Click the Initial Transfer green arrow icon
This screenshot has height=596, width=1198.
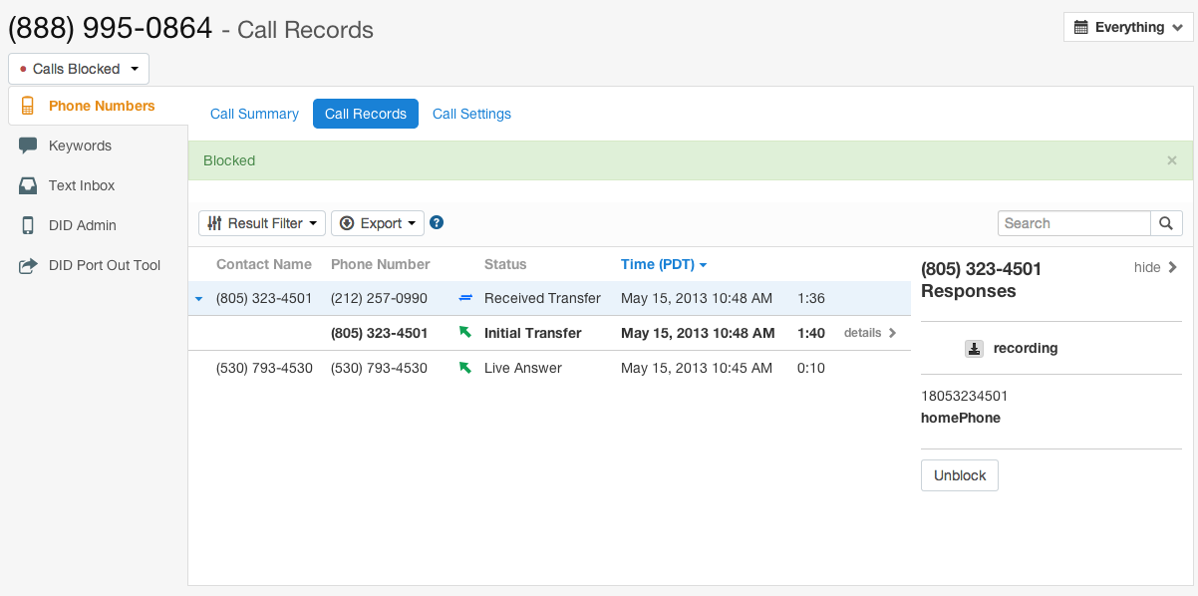coord(464,333)
